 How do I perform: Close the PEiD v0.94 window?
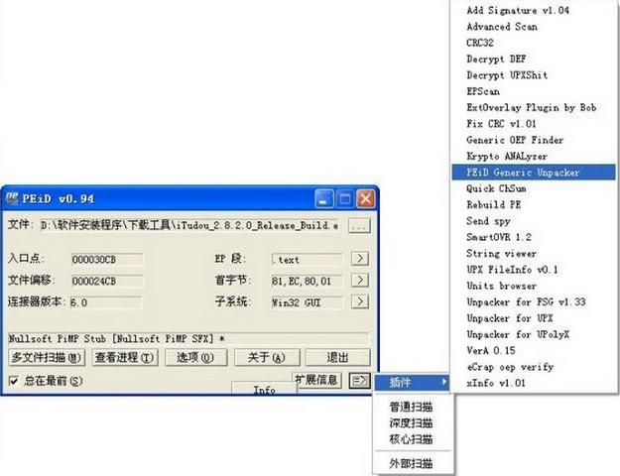[366, 199]
